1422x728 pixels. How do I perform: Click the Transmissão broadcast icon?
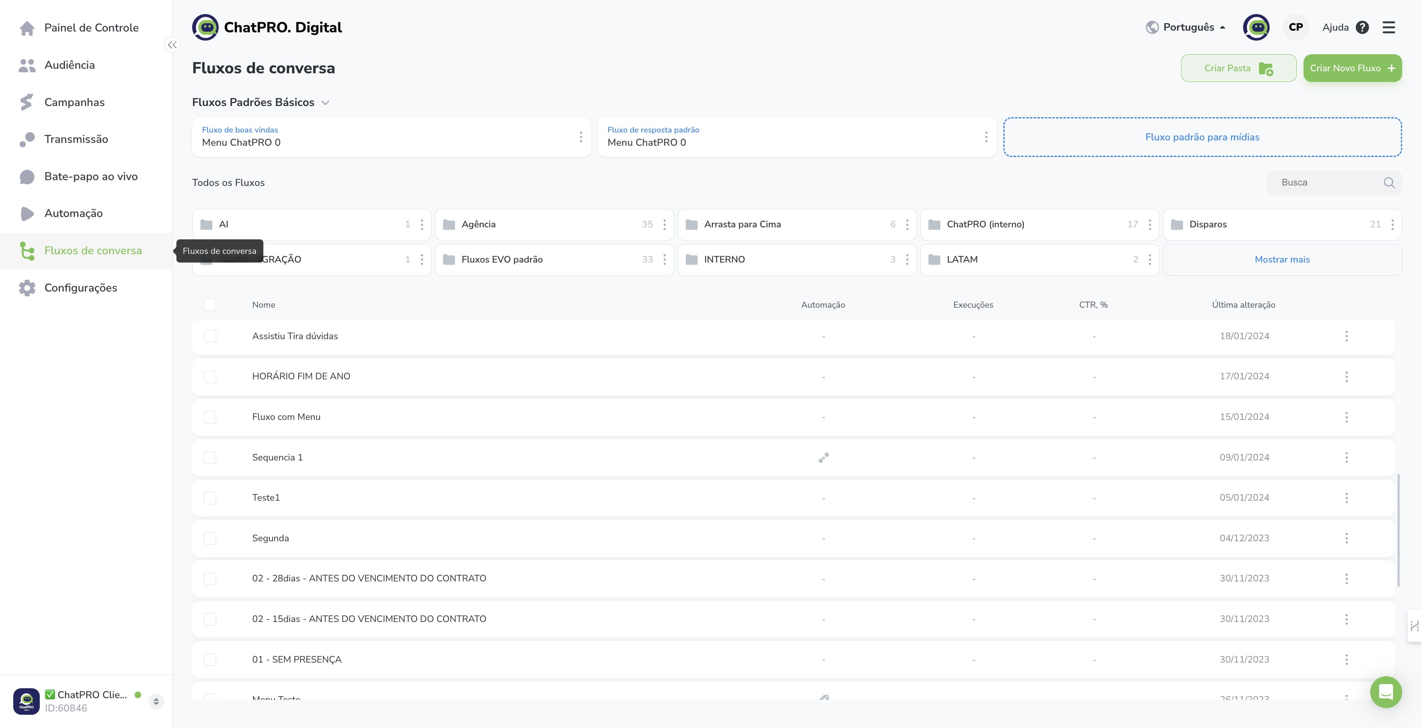point(27,139)
